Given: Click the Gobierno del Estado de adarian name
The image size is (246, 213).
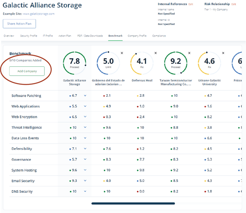Looking at the screenshot, I should click(108, 82).
